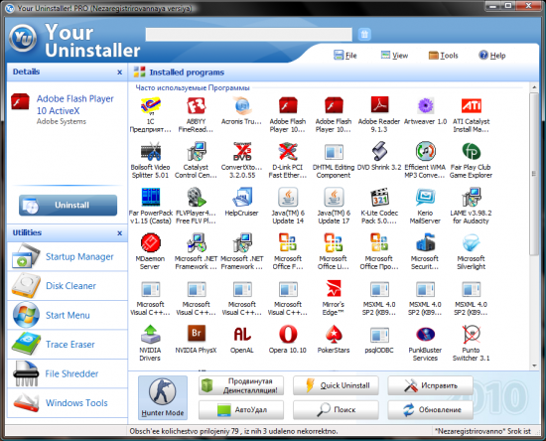Select K-Lite Codec Pack icon
The image size is (546, 441).
(379, 198)
